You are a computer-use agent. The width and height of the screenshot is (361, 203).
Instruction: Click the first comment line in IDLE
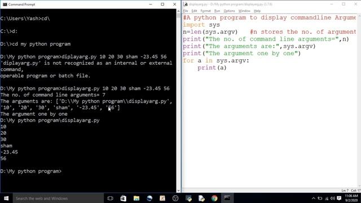click(x=270, y=17)
